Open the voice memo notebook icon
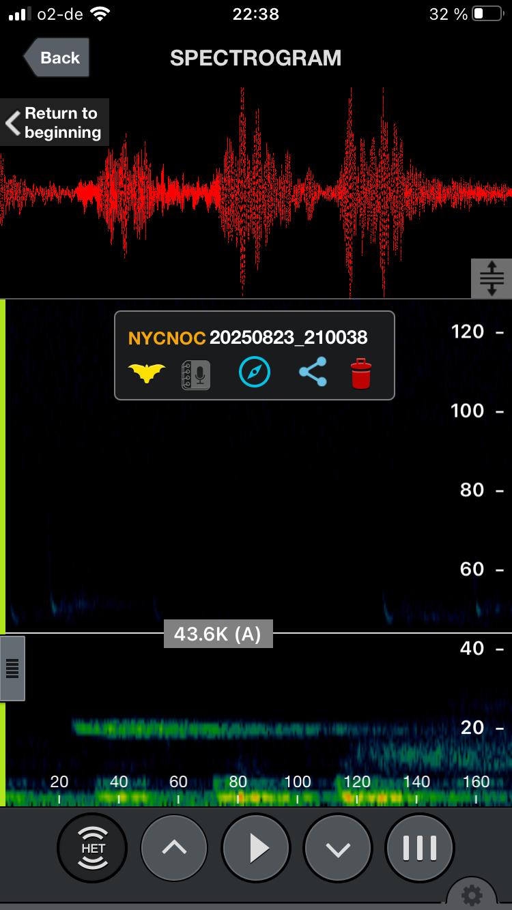Screen dimensions: 512x910 point(196,375)
